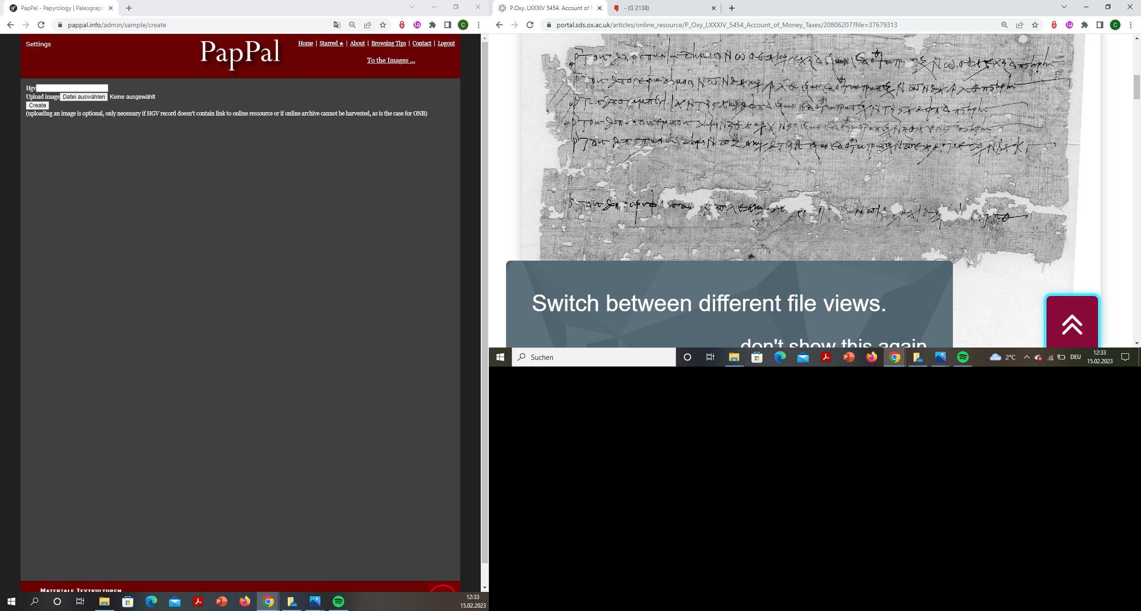Toggle side panel in left browser
The image size is (1141, 611).
(448, 25)
